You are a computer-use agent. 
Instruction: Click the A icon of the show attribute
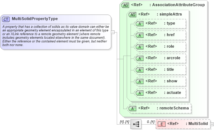coord(140,82)
